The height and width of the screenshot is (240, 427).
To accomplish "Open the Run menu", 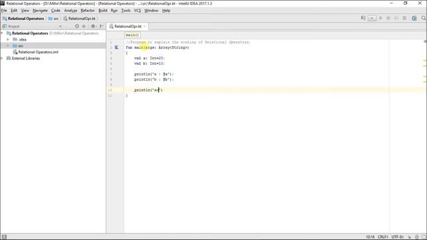I will click(x=114, y=11).
